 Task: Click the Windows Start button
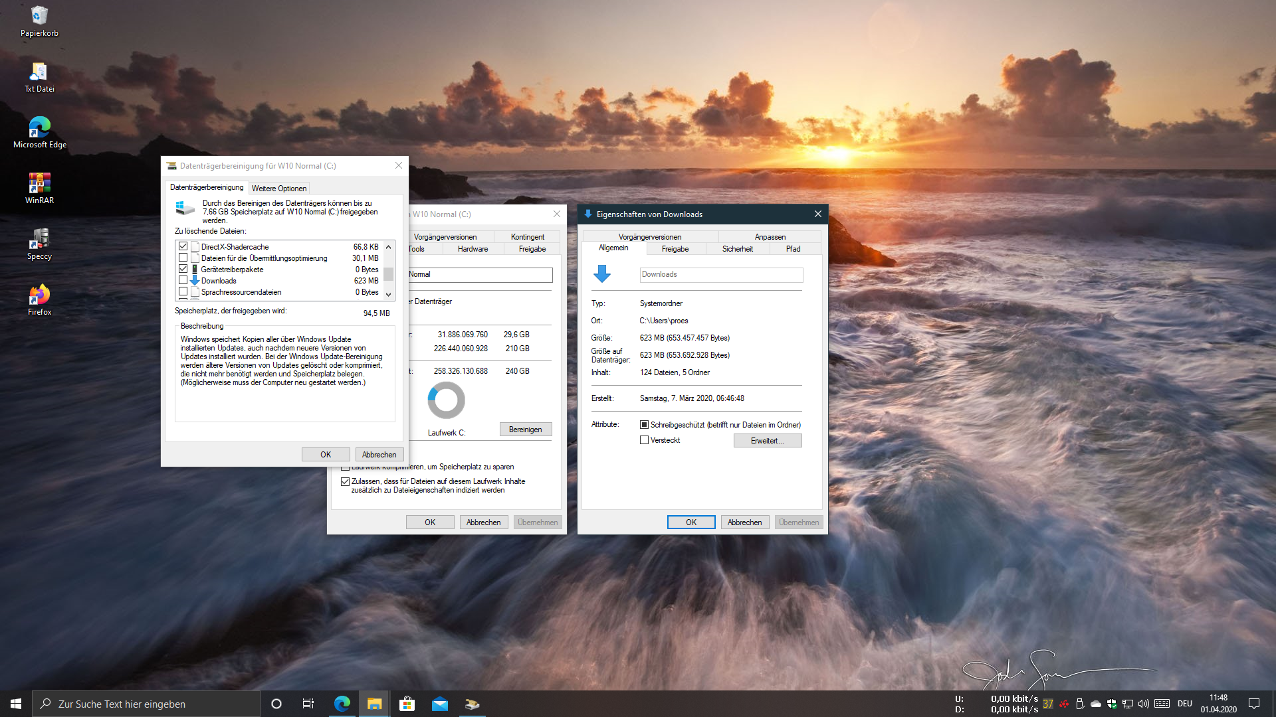click(x=16, y=704)
